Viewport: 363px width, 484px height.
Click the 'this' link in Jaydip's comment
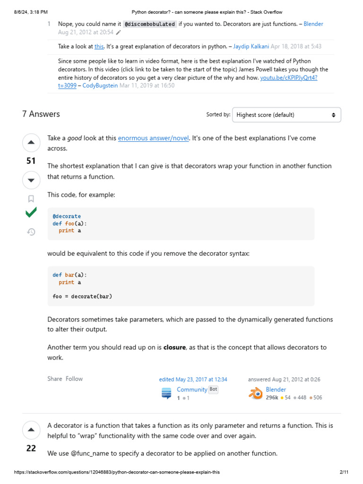point(99,46)
